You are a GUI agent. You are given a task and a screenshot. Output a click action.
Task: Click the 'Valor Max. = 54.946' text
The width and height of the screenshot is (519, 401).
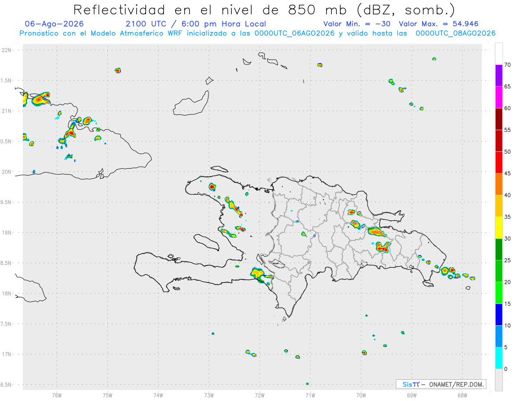[439, 24]
